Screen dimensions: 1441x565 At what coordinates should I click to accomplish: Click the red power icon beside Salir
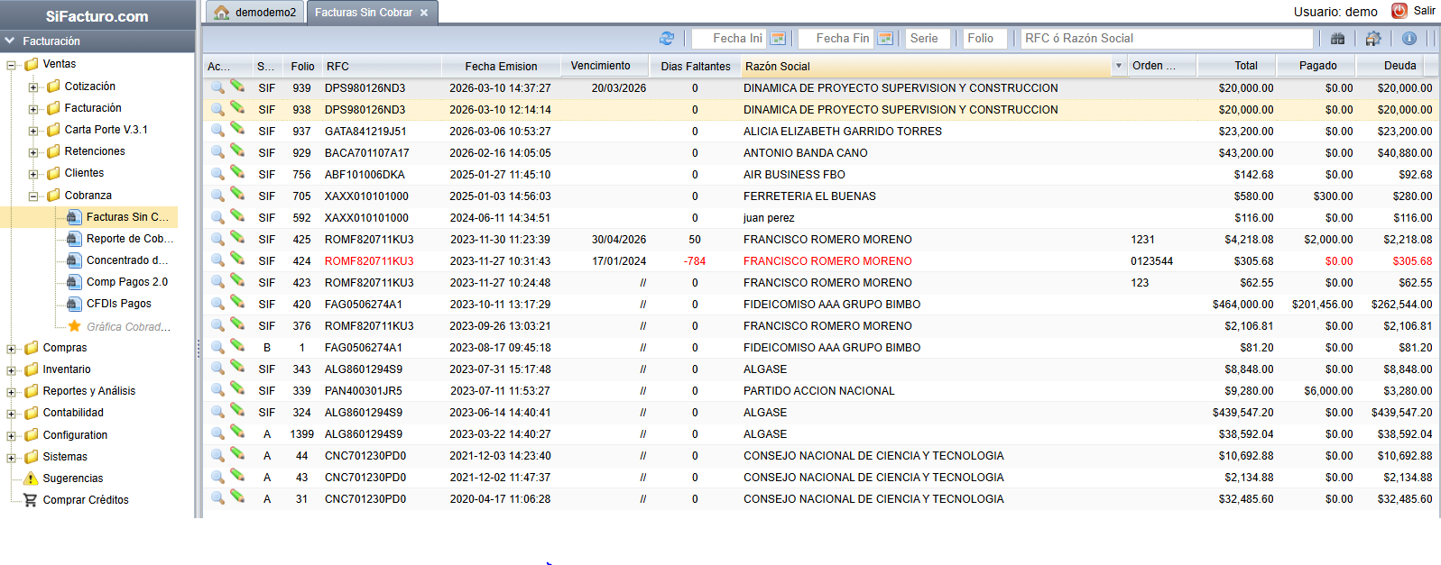point(1399,11)
